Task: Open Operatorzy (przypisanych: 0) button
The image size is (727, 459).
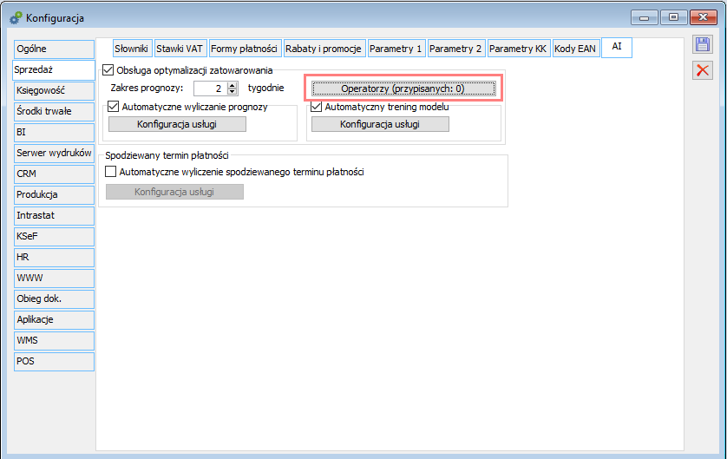Action: tap(403, 89)
